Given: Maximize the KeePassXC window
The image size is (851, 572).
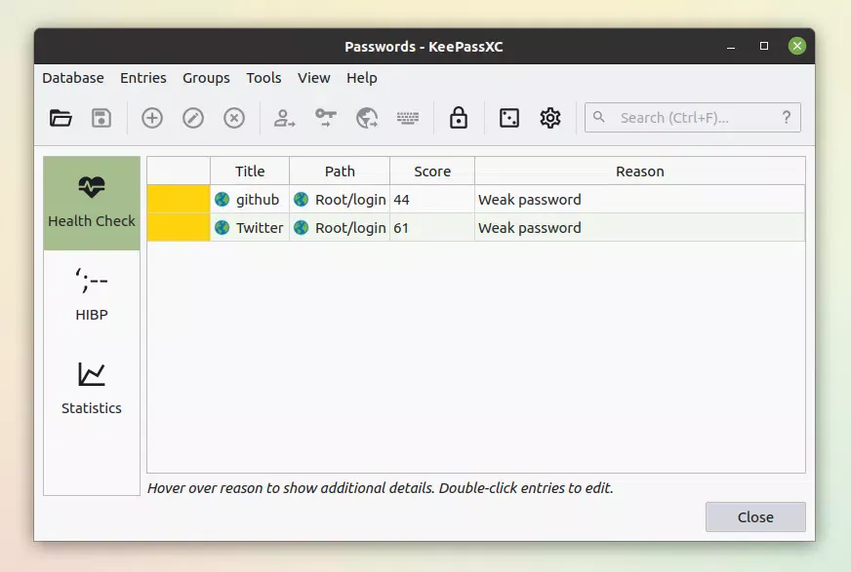Looking at the screenshot, I should tap(763, 46).
